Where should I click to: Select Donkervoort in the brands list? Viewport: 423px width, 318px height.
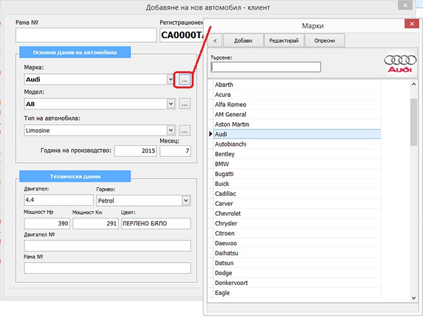[297, 283]
